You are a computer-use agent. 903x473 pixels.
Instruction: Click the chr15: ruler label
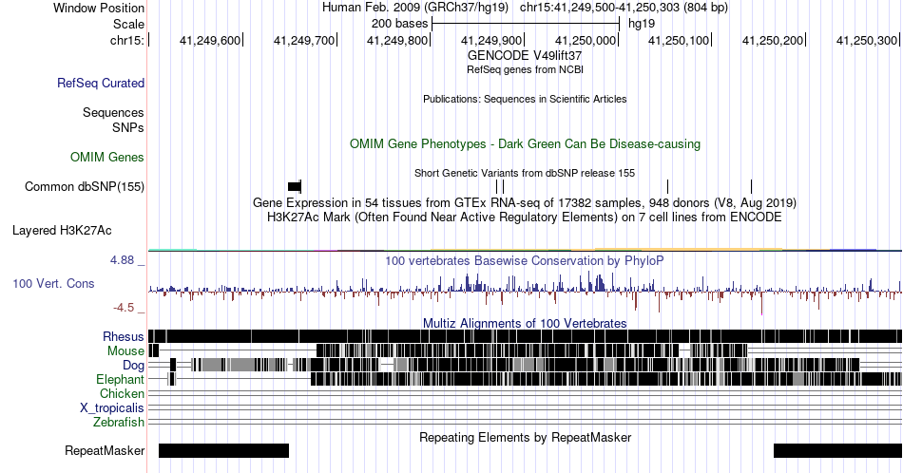[127, 40]
